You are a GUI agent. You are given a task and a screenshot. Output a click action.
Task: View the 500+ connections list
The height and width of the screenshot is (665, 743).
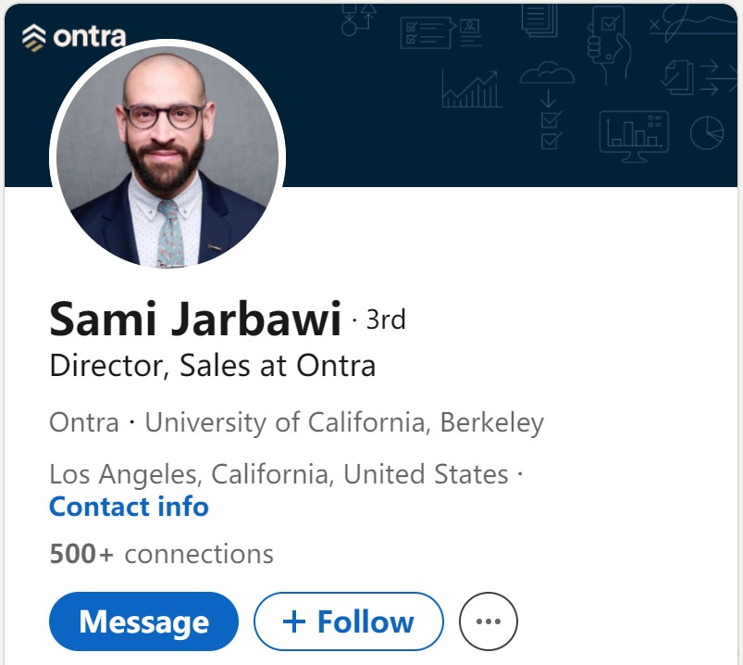pyautogui.click(x=161, y=554)
